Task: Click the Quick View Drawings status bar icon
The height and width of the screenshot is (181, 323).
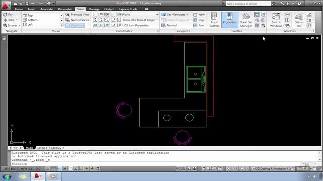Action: coord(194,169)
